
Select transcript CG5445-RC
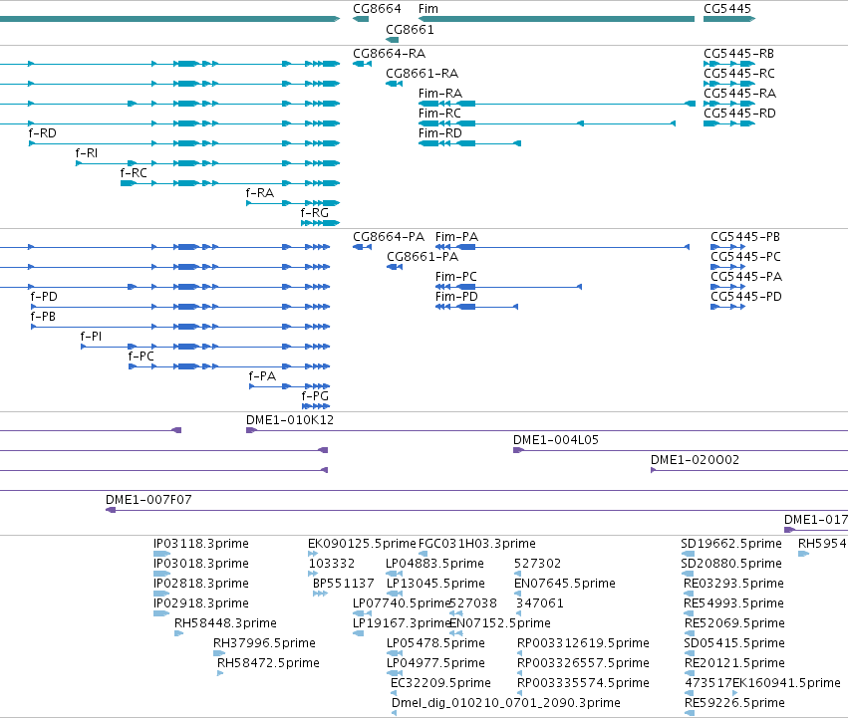pyautogui.click(x=738, y=74)
